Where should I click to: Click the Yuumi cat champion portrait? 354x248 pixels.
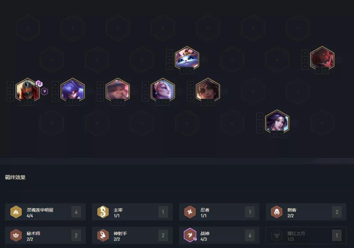[x=187, y=58]
